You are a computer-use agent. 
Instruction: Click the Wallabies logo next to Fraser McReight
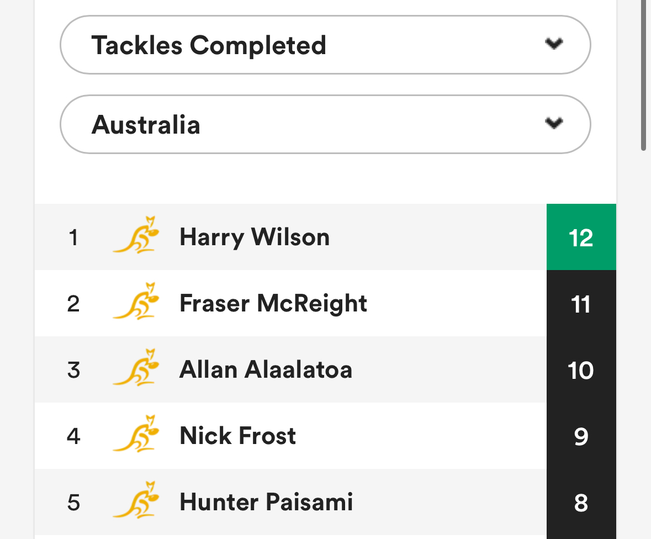pos(136,301)
